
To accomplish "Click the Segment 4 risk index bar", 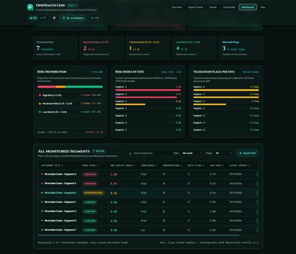I will [148, 90].
